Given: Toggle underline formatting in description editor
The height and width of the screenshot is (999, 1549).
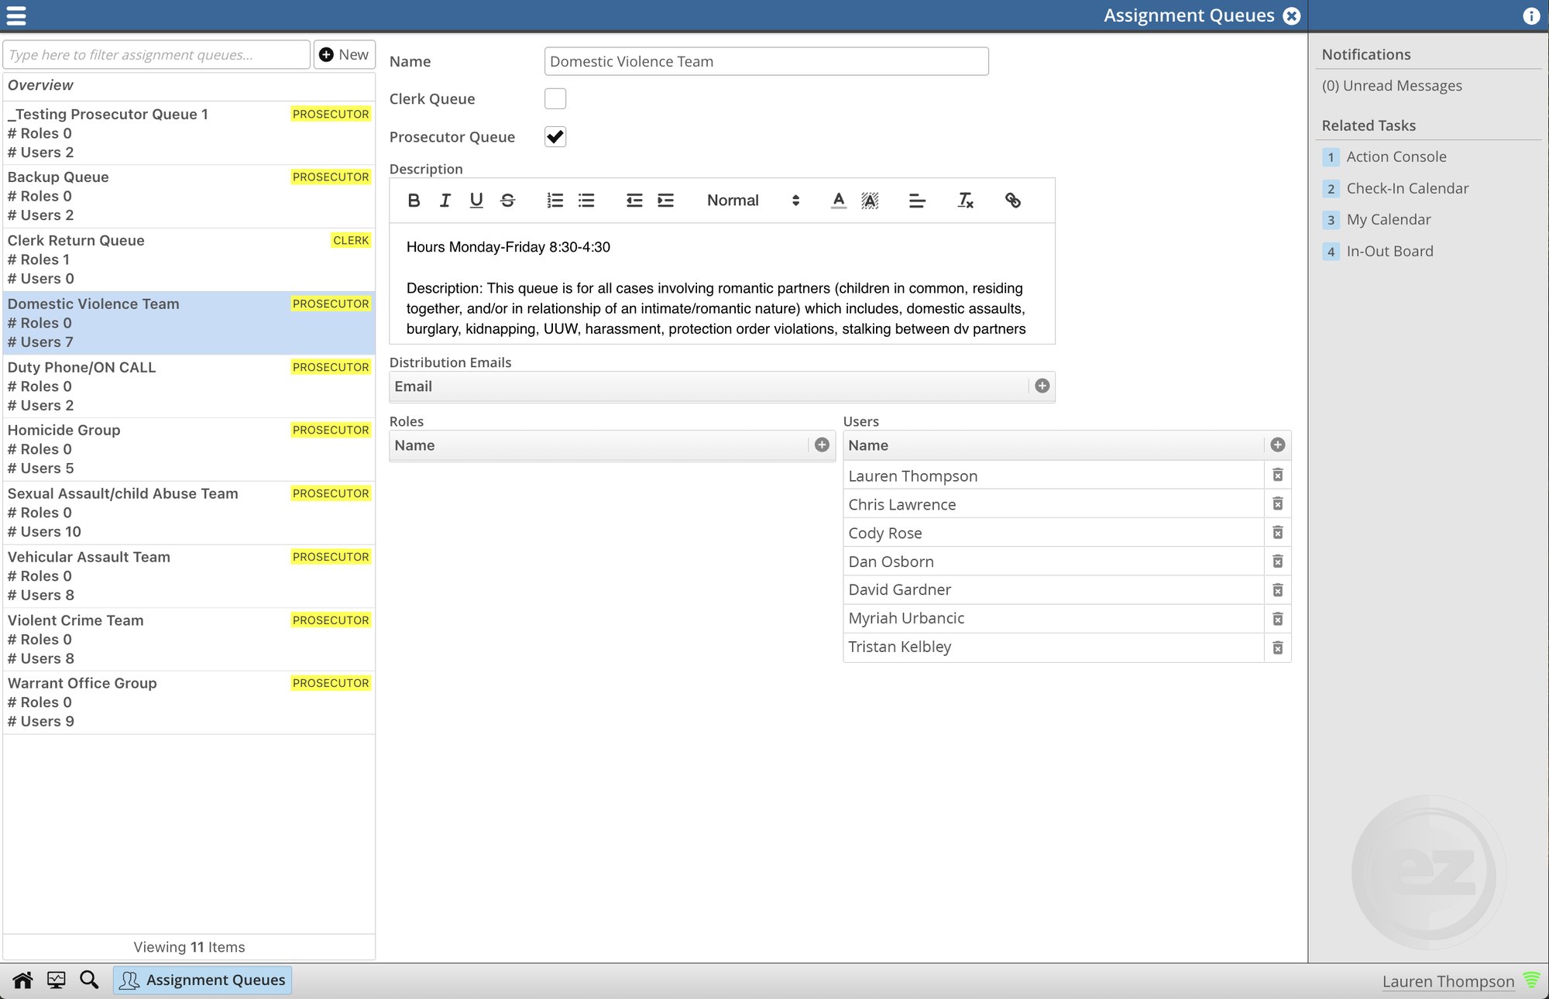Looking at the screenshot, I should tap(476, 201).
